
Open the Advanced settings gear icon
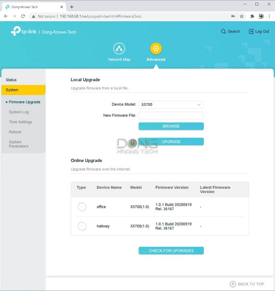(x=156, y=49)
